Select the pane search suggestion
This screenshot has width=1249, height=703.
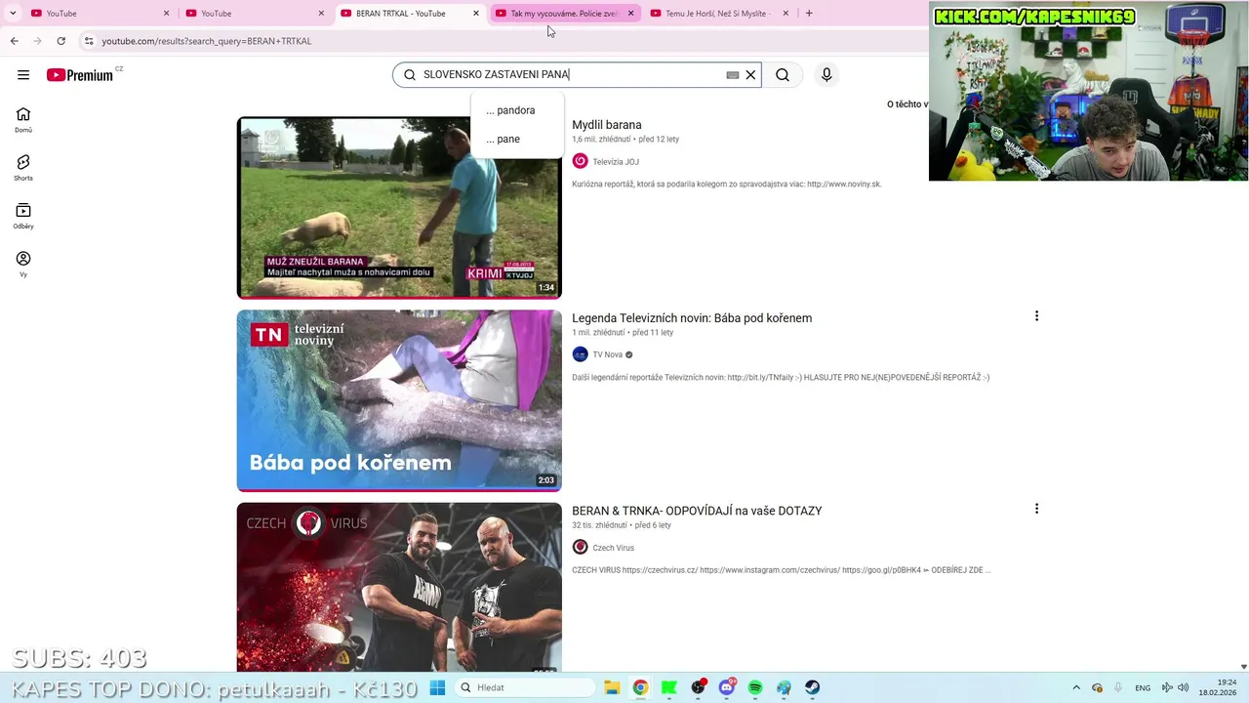(517, 139)
